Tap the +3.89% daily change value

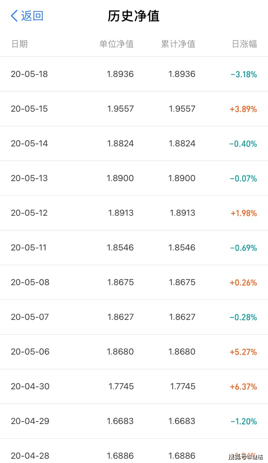point(243,109)
